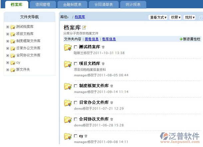203x147 pixels.
Task: Click the large folder icon of cy
Action: (68, 136)
